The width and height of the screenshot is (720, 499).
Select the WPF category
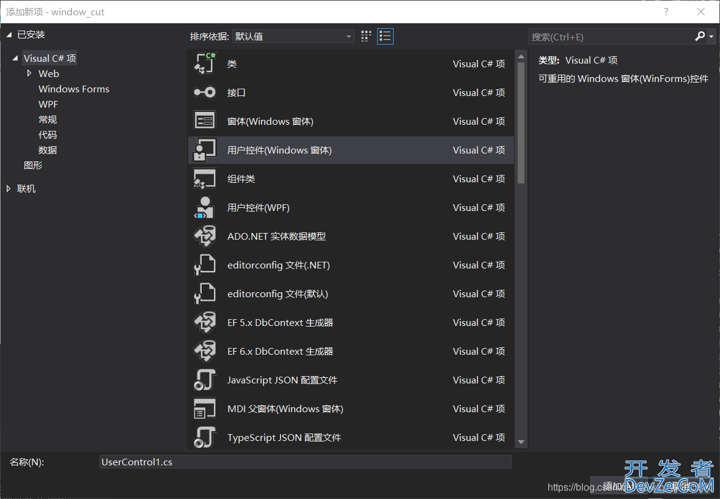[48, 105]
